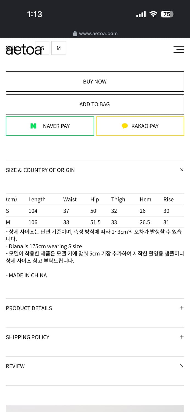Open the REVIEW section

[x=181, y=366]
